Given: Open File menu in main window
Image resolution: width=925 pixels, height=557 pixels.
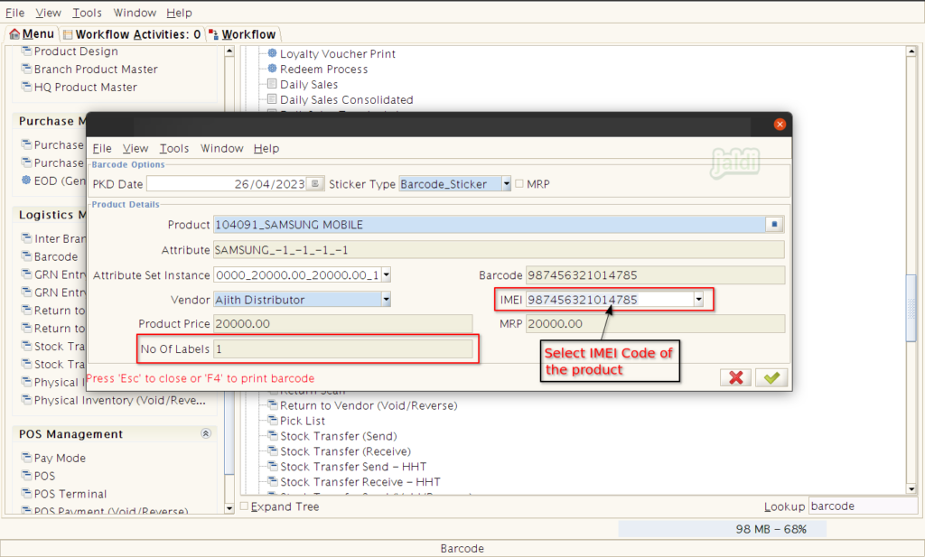Looking at the screenshot, I should pos(14,13).
